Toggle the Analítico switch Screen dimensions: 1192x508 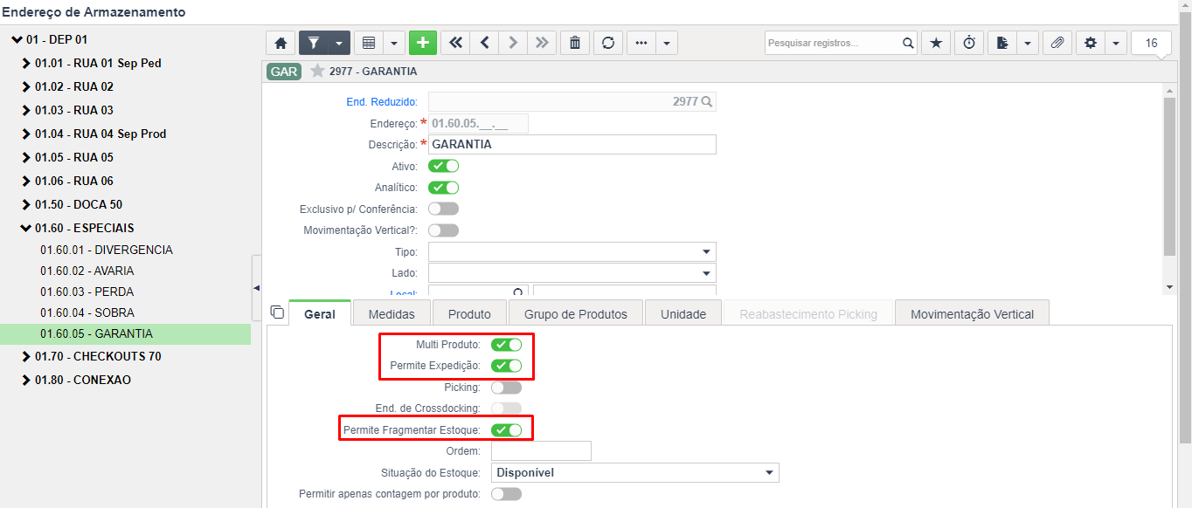click(x=443, y=187)
